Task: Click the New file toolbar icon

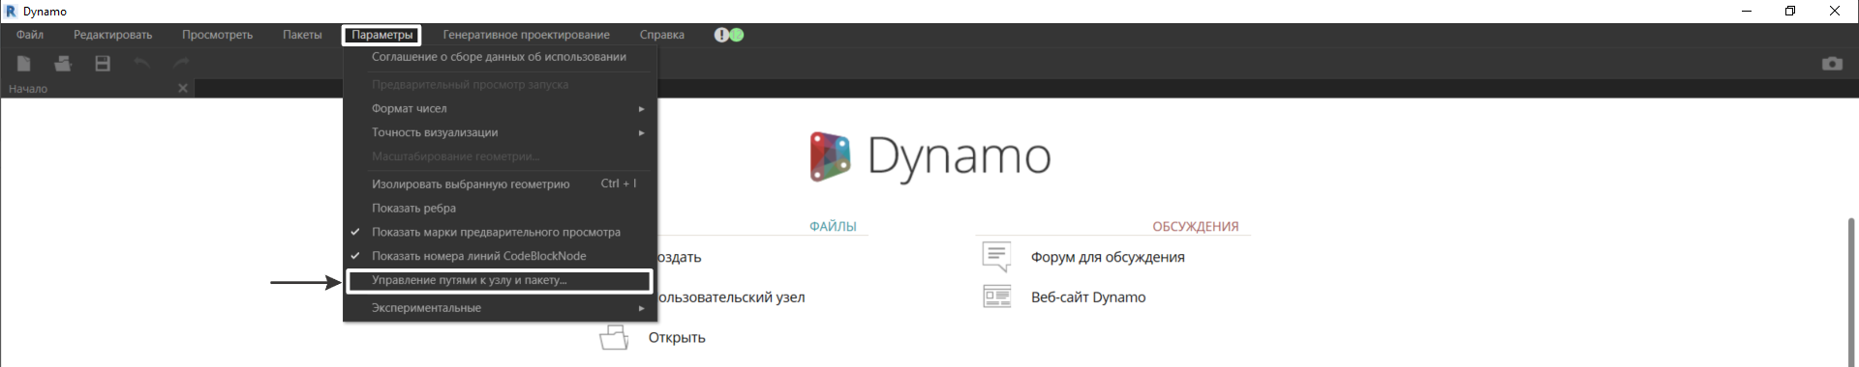Action: pyautogui.click(x=24, y=64)
